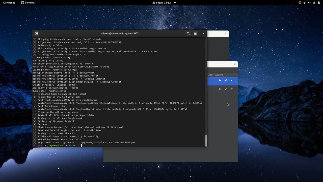Open the Terminal app menu in top bar
This screenshot has height=182, width=323.
point(28,3)
